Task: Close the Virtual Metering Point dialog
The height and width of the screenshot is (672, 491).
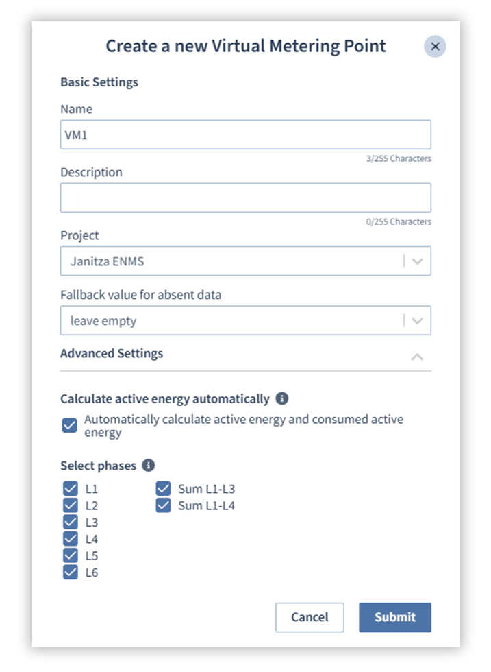Action: pyautogui.click(x=435, y=47)
